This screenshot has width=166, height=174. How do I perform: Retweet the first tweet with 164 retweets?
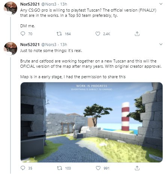point(59,34)
